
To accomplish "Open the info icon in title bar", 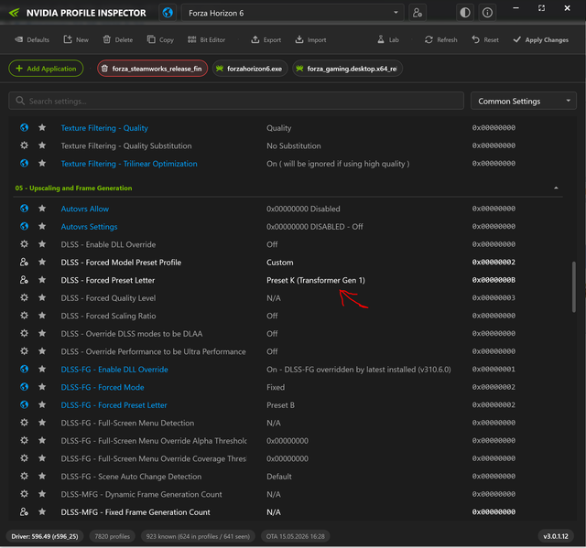I will pyautogui.click(x=487, y=13).
